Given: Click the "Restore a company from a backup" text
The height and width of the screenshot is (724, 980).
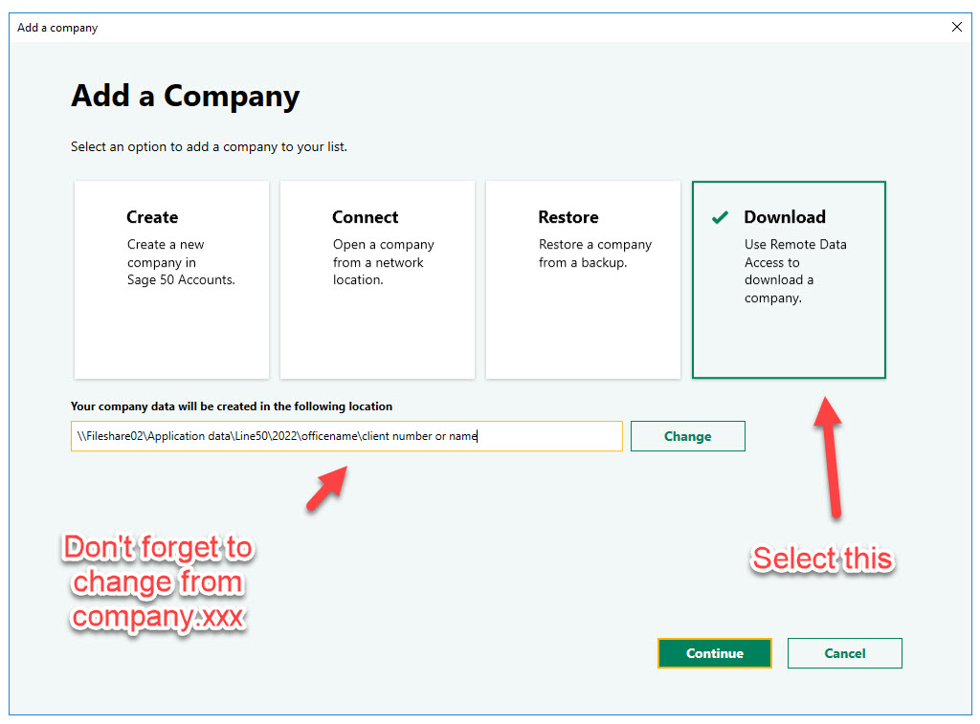Looking at the screenshot, I should (594, 253).
